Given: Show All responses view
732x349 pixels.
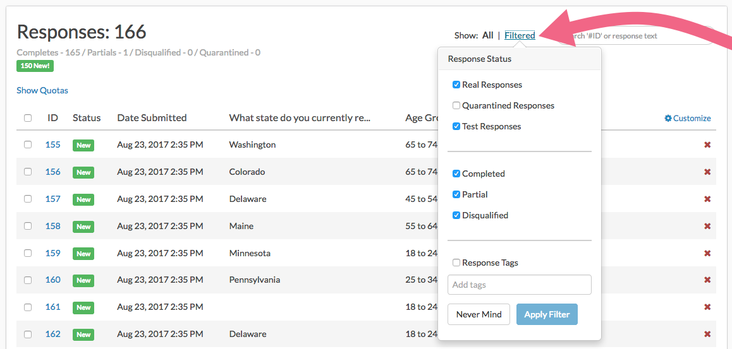Looking at the screenshot, I should (x=487, y=35).
